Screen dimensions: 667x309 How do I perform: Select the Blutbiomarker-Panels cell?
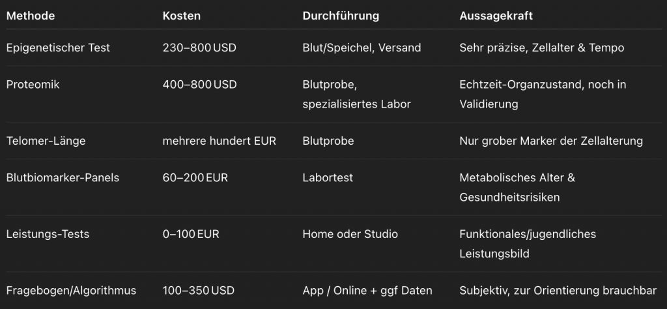(x=63, y=178)
